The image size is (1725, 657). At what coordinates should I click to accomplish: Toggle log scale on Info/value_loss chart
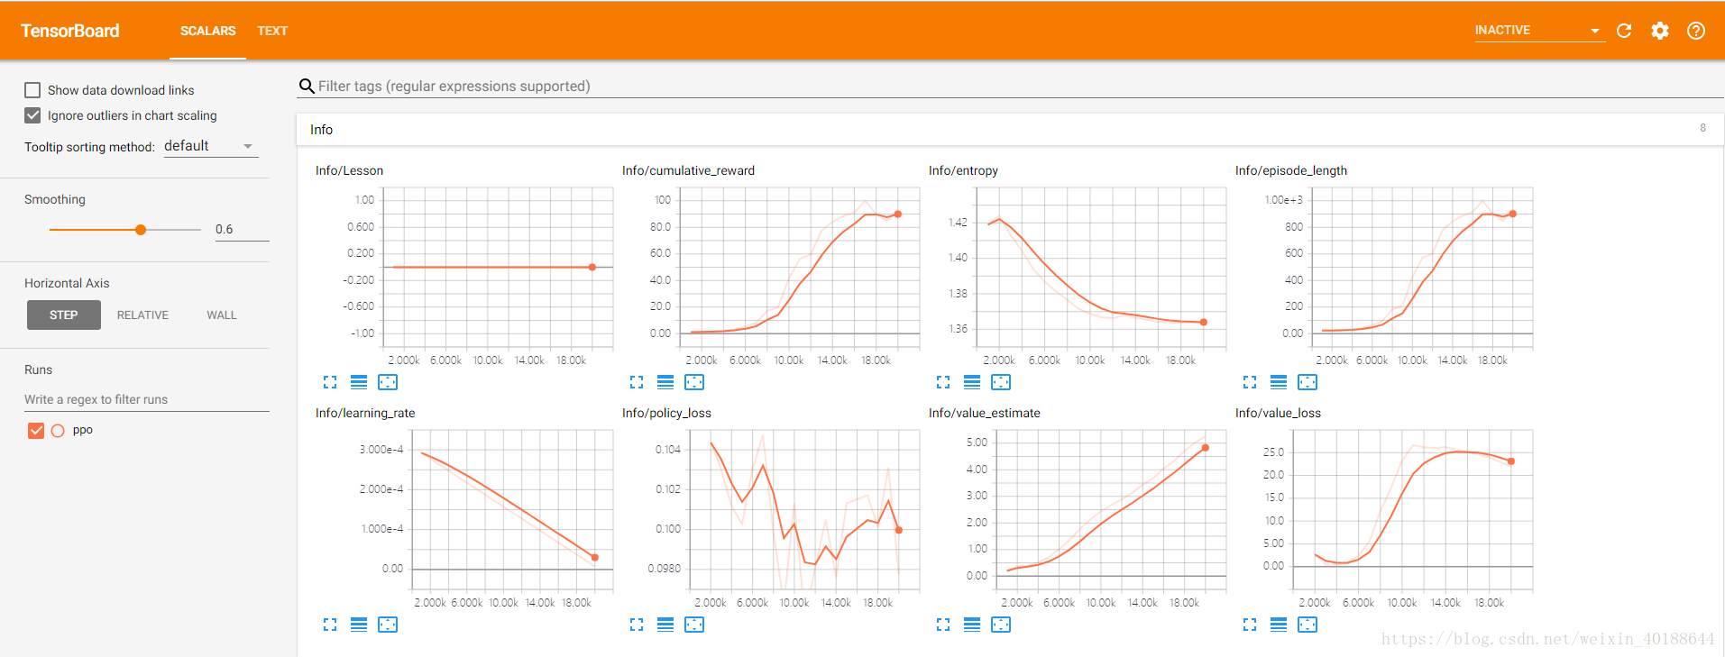pos(1279,625)
